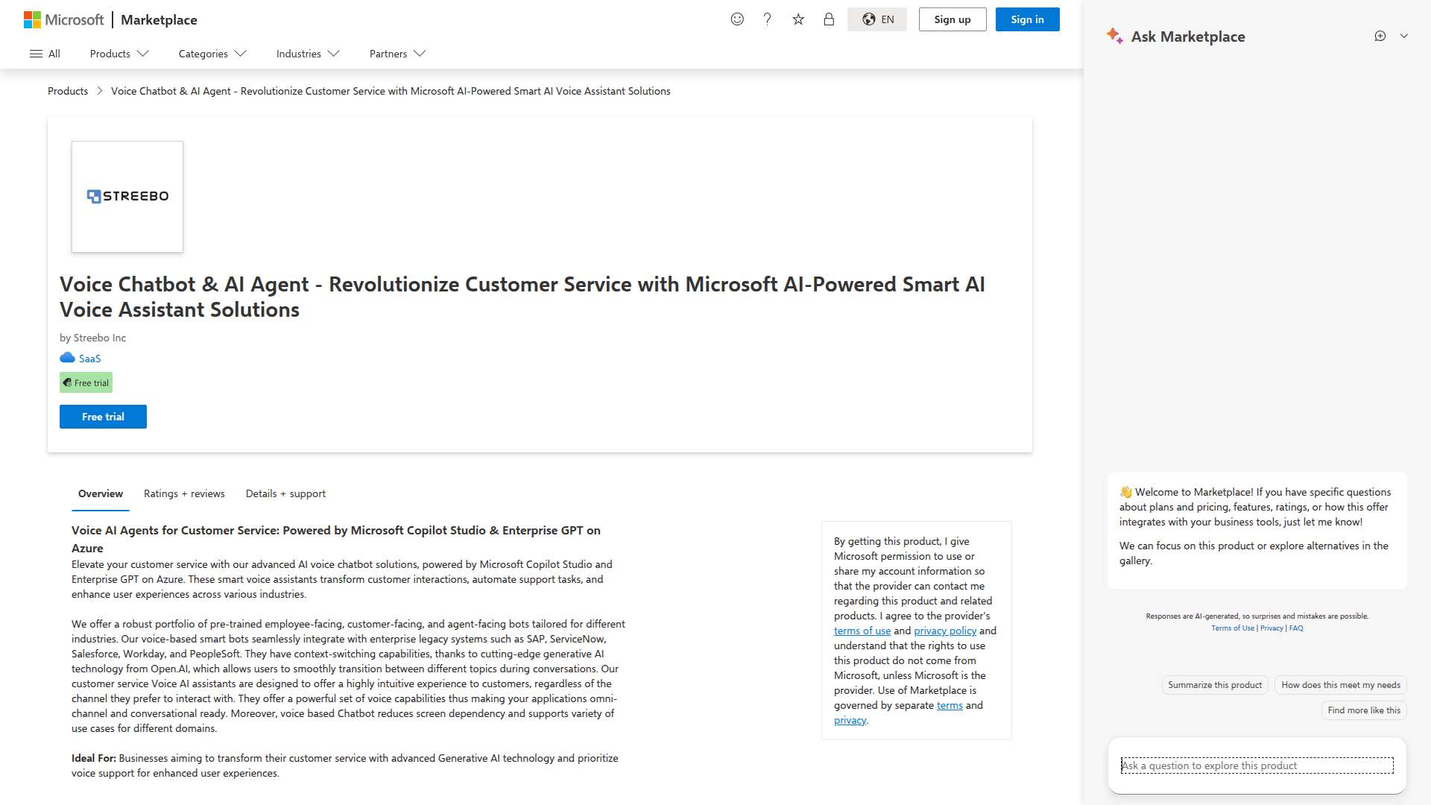Focus the Ask a question input field
Screen dimensions: 1431x805
pos(1257,765)
